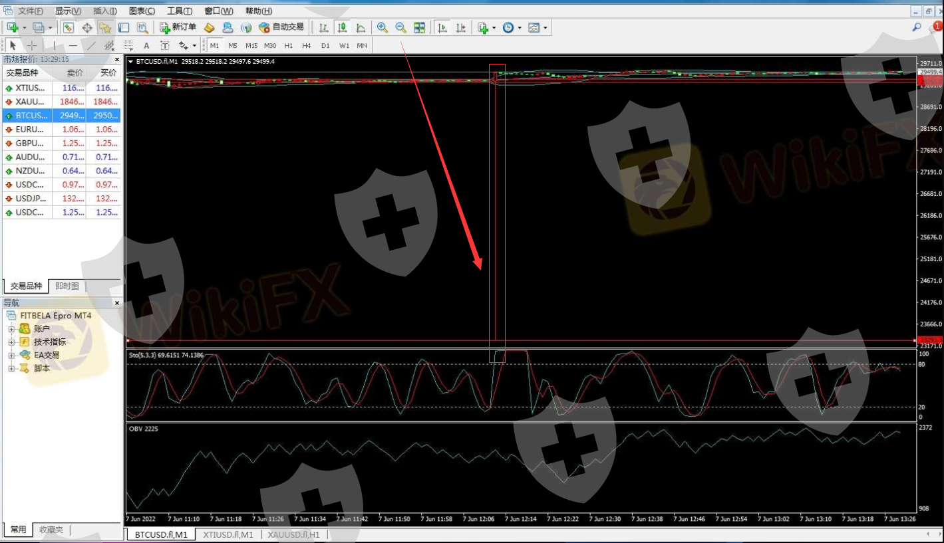
Task: Select the crosshair cursor tool
Action: click(31, 46)
